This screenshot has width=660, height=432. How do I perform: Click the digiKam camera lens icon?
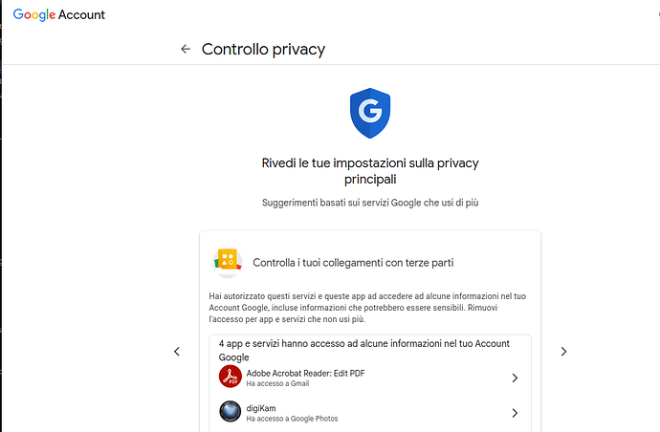click(x=231, y=411)
